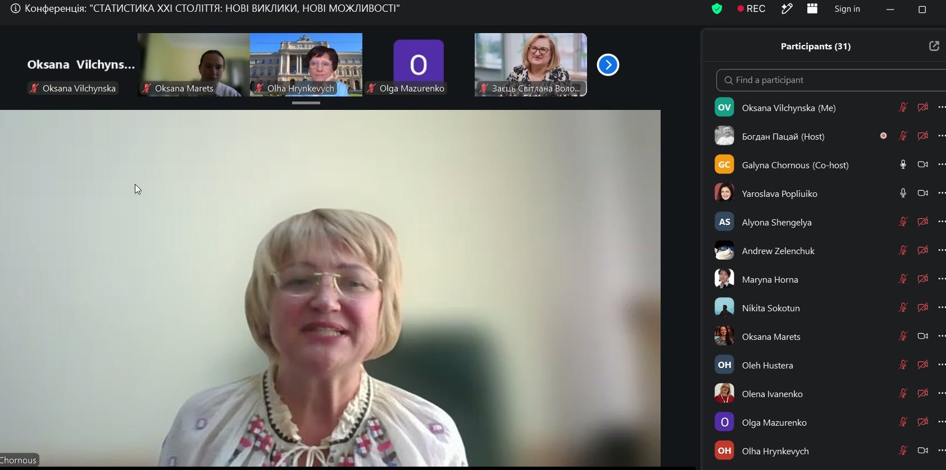
Task: Click microphone icon of Galyna Chornous
Action: (903, 164)
